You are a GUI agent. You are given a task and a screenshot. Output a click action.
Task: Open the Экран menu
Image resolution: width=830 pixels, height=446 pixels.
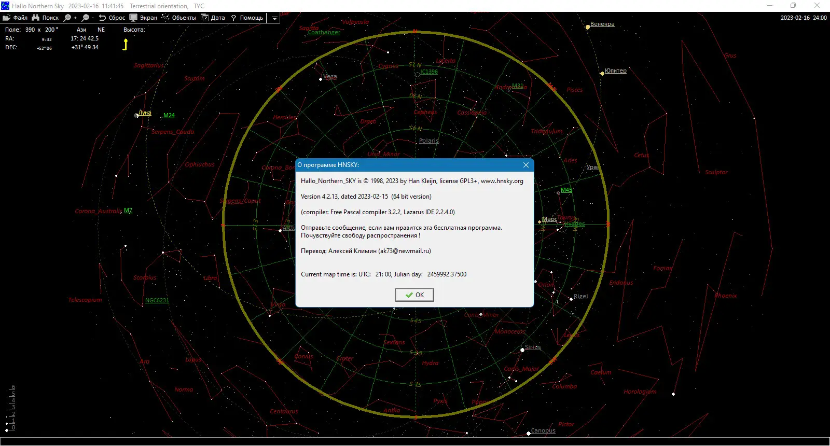coord(143,18)
